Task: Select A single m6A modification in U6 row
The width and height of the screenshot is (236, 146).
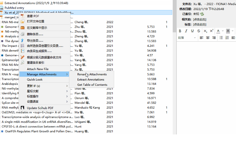Action: pos(86,122)
